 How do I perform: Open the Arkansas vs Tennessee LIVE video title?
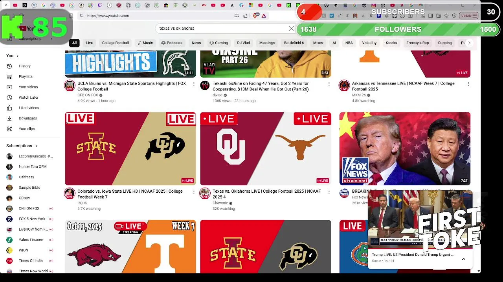(403, 86)
